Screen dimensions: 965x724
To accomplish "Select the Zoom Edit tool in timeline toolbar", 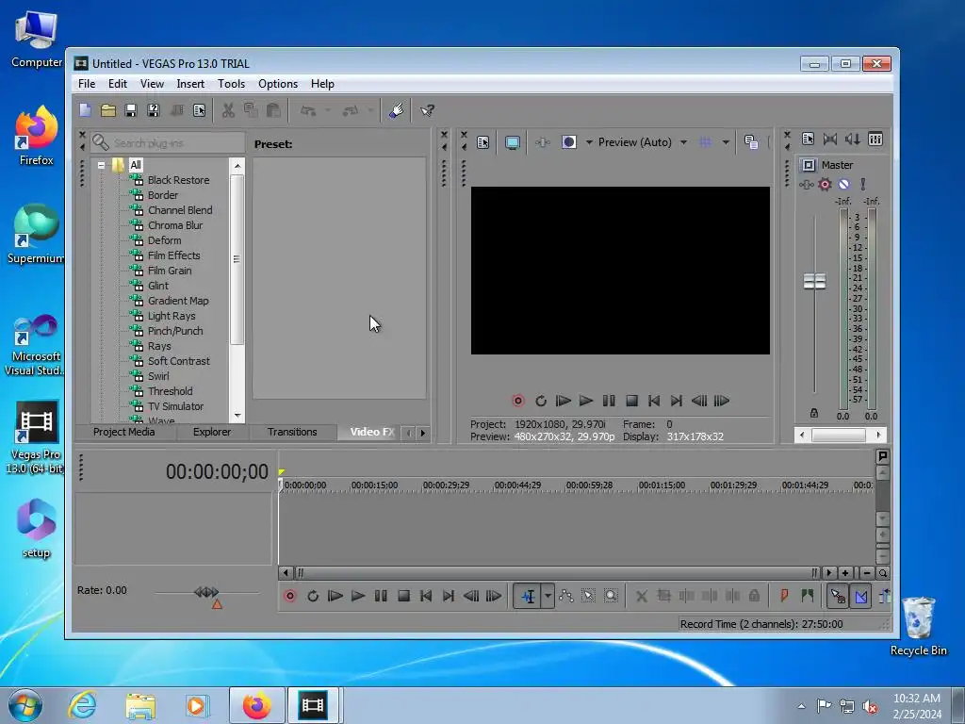I will tap(611, 596).
